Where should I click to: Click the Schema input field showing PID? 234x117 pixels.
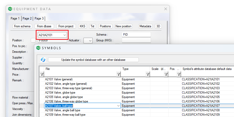pos(136,35)
